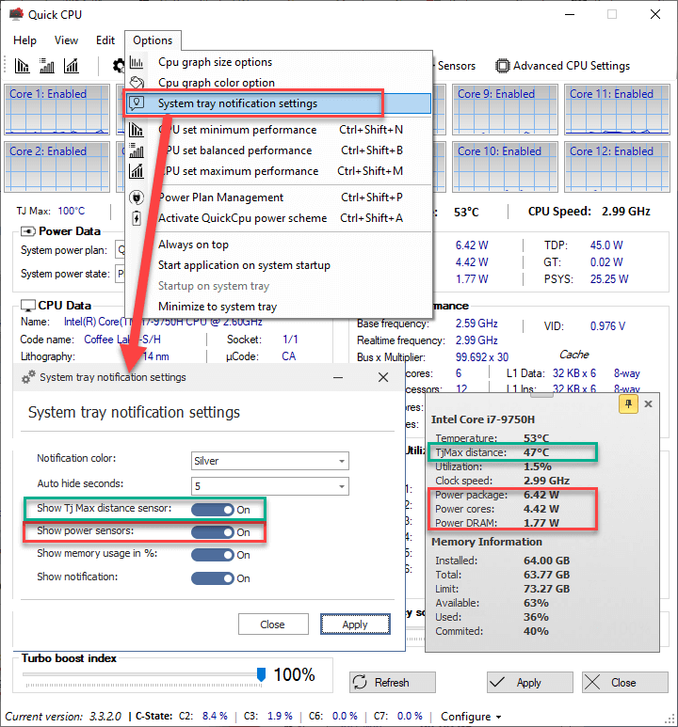Click the C2 state value 8.4 %
Screen dimensions: 678x727
pos(215,716)
